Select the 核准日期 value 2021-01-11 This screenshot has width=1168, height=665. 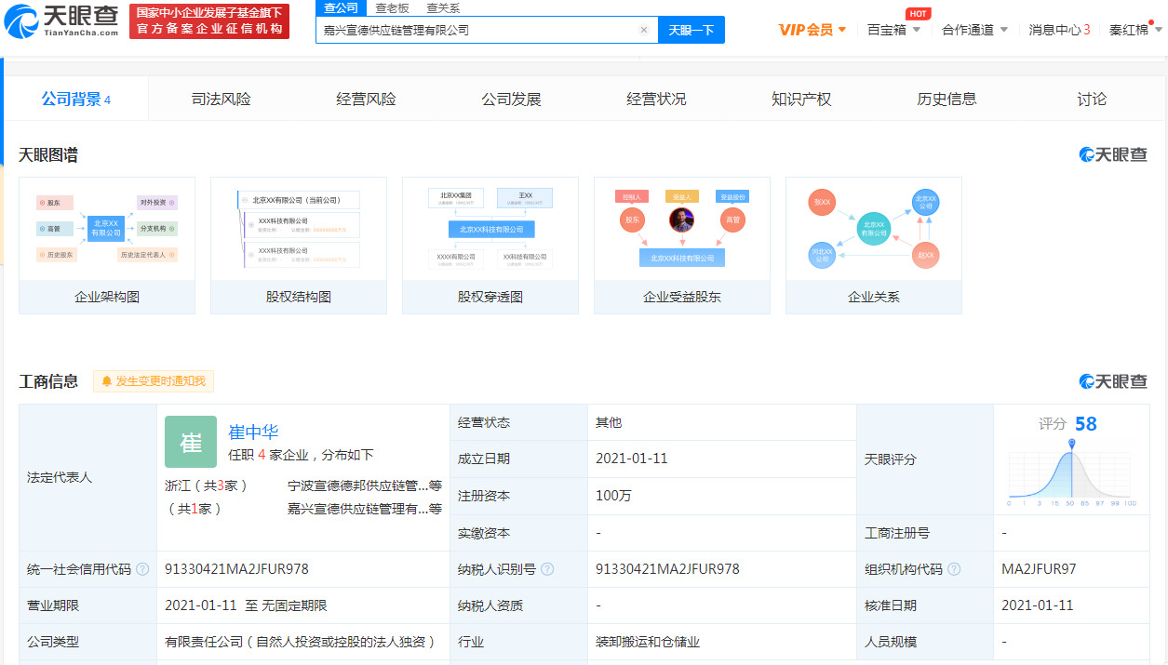pyautogui.click(x=1037, y=605)
